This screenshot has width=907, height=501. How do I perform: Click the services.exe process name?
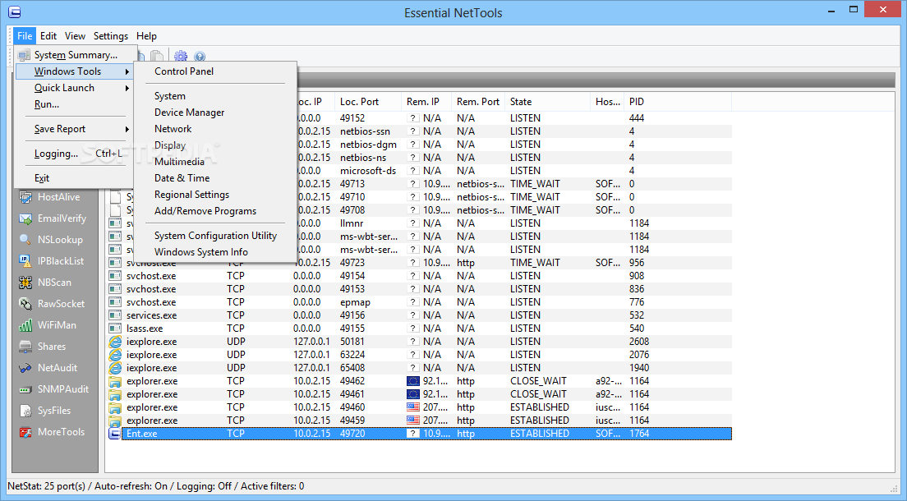coord(151,315)
